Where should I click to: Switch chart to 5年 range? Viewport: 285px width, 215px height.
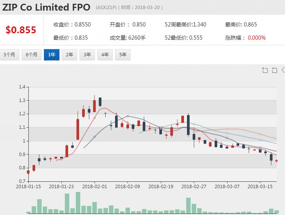123,55
